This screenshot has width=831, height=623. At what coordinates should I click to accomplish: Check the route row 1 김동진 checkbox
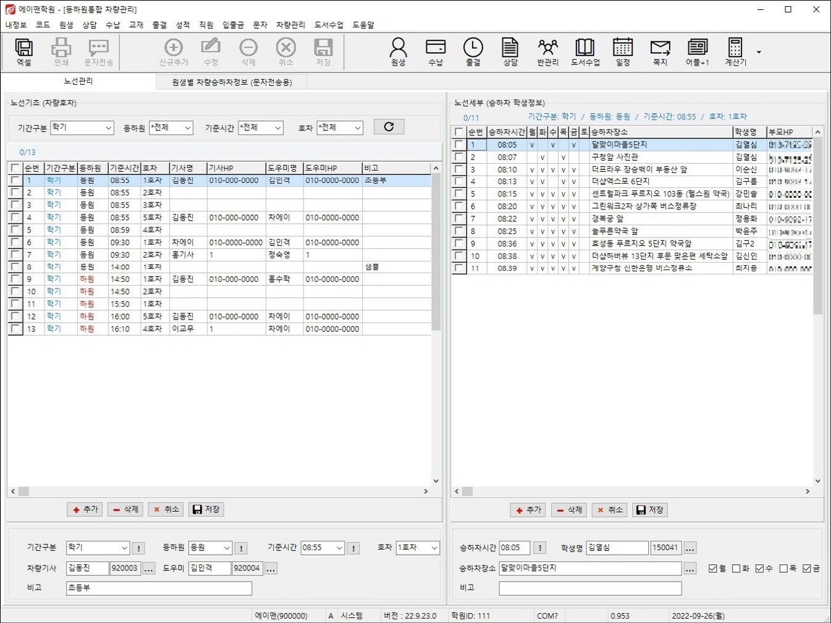coord(15,180)
